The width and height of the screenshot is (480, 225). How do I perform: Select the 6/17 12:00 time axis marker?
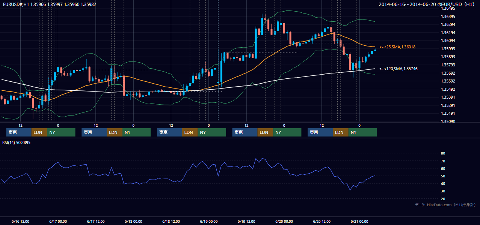click(x=96, y=222)
